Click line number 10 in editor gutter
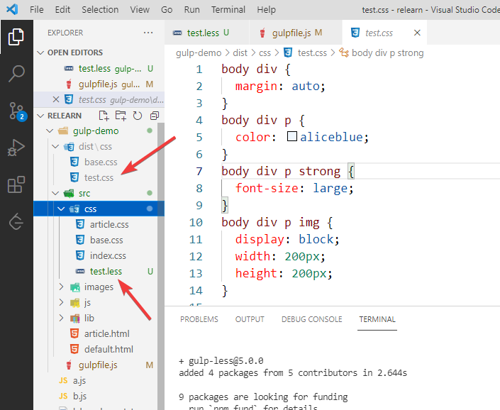The image size is (500, 410). [x=196, y=222]
